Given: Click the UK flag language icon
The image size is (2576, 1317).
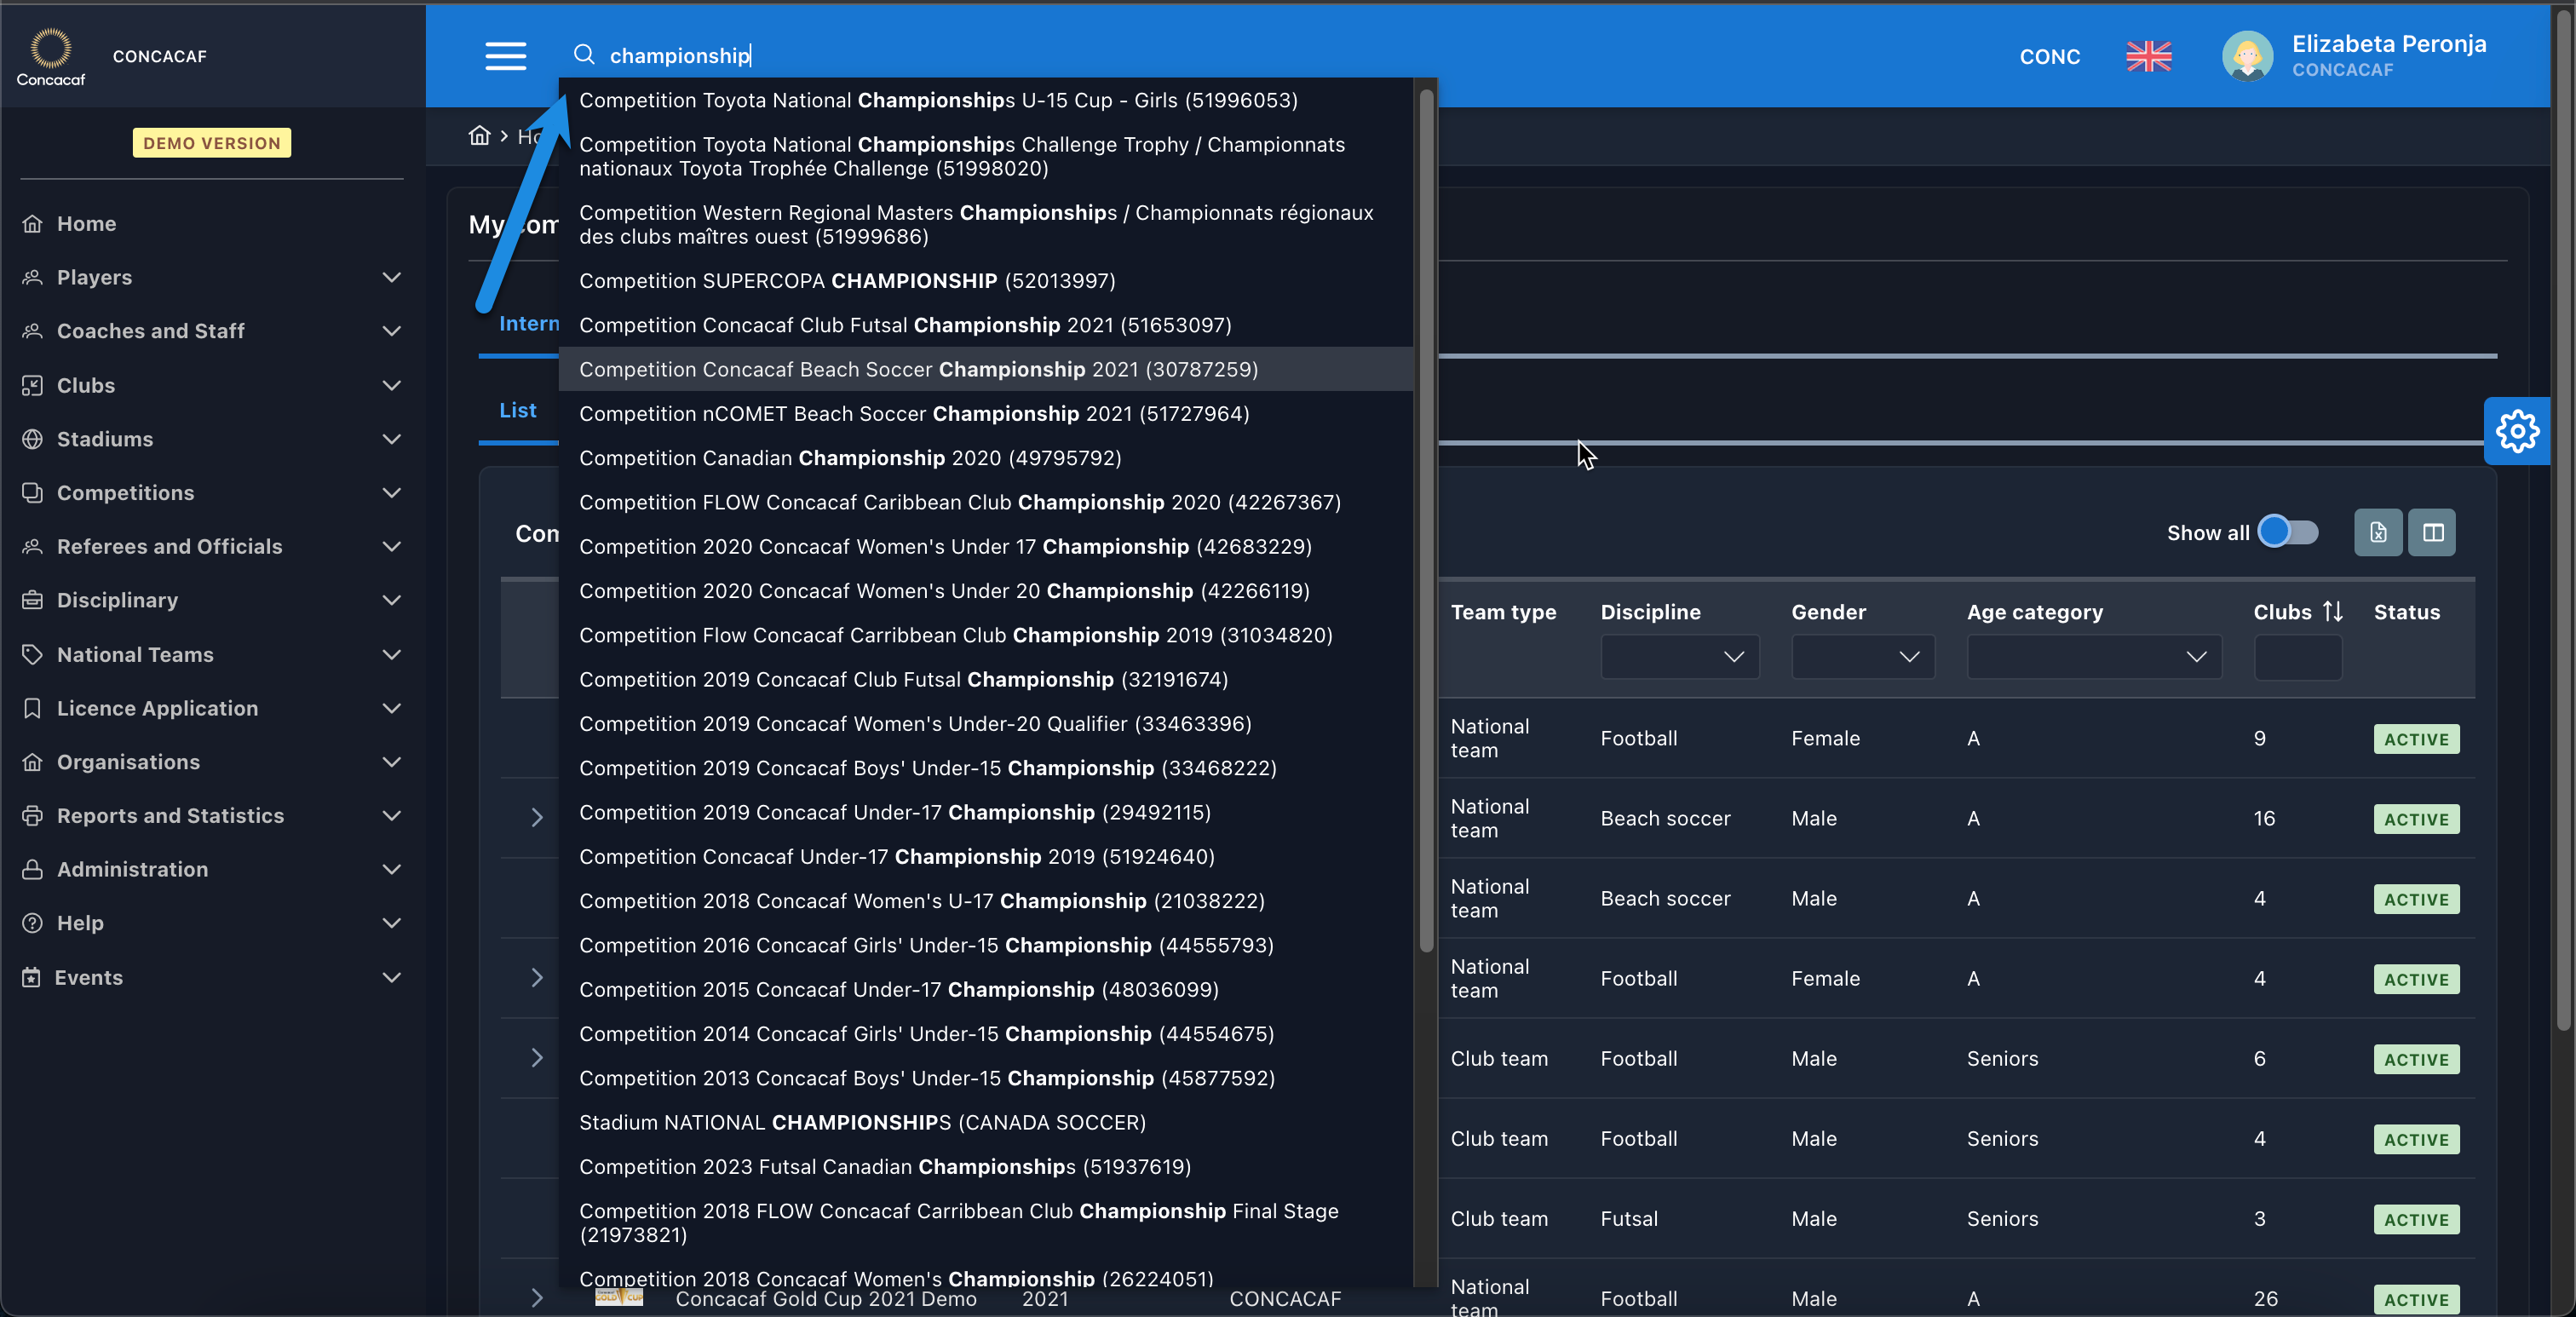Looking at the screenshot, I should pos(2148,56).
